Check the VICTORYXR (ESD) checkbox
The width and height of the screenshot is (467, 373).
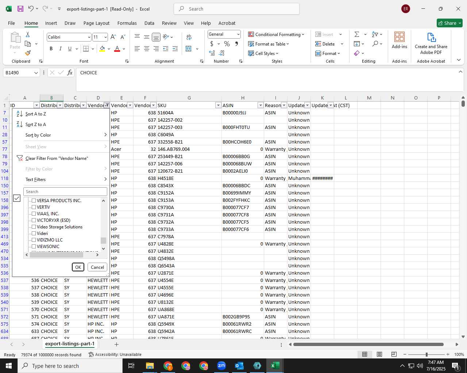tap(34, 220)
